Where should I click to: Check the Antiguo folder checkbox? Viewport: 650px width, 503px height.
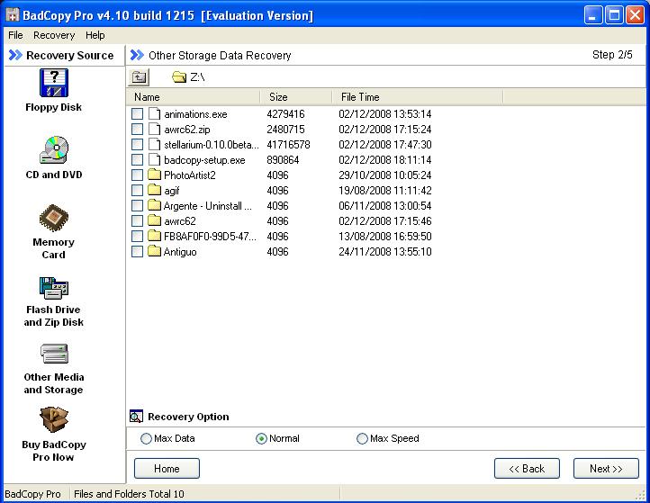tap(137, 252)
